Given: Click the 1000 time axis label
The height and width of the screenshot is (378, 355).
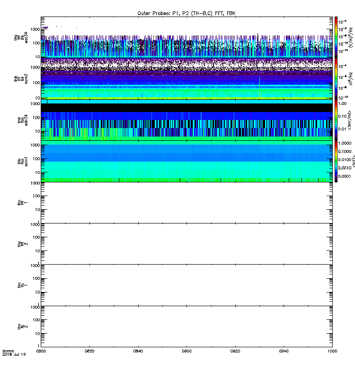Looking at the screenshot, I should [x=332, y=351].
